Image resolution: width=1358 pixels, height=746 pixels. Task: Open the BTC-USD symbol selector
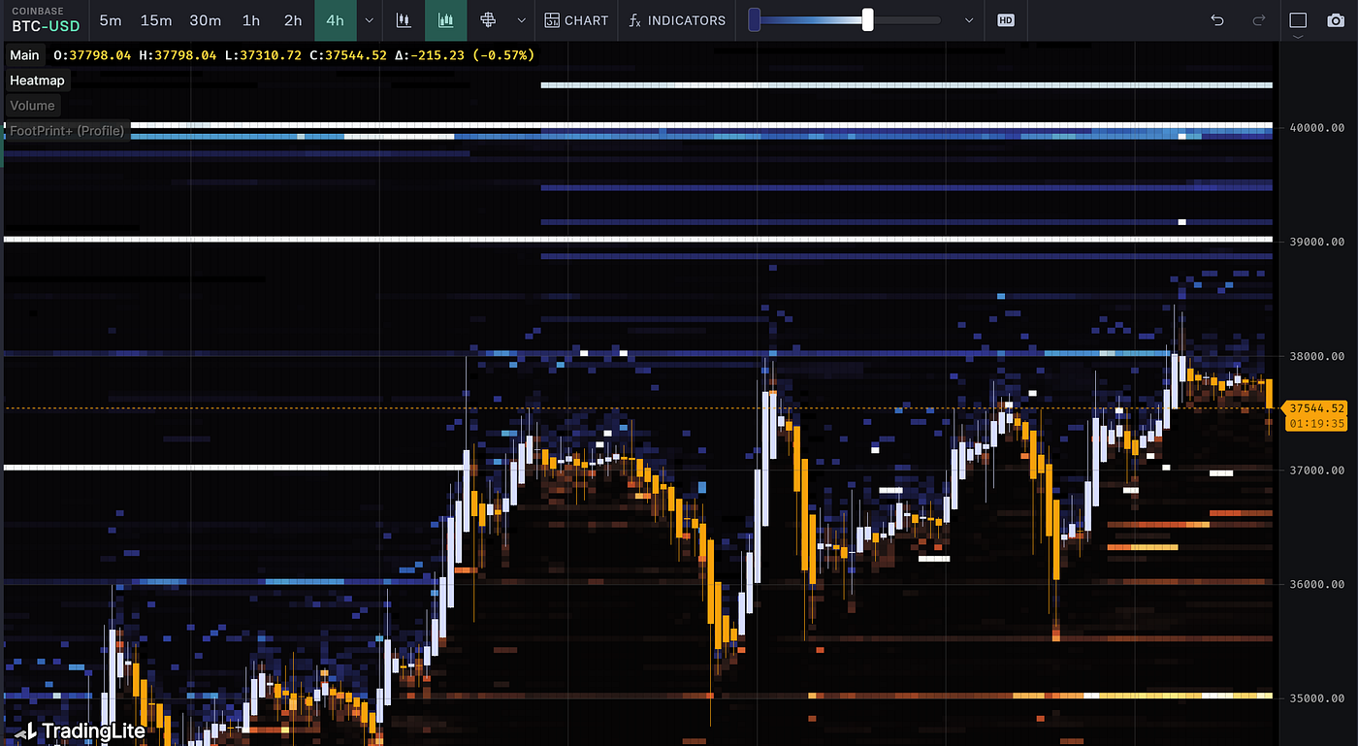(x=45, y=19)
